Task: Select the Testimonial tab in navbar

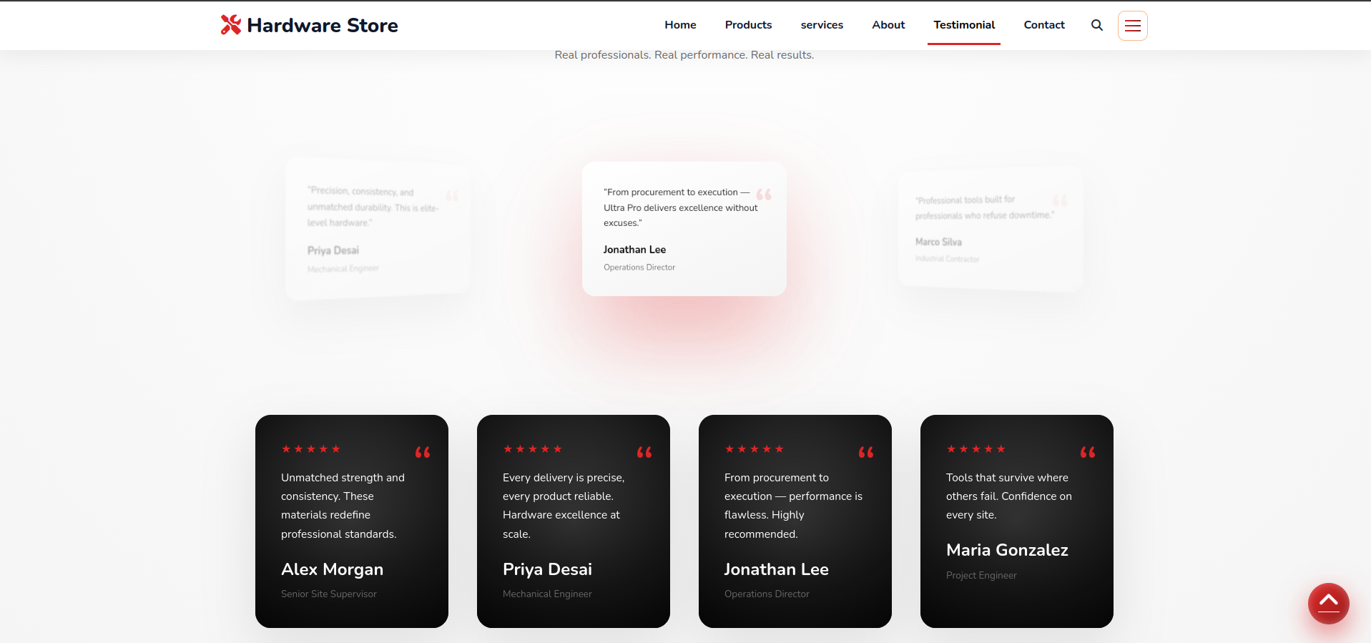Action: coord(964,25)
